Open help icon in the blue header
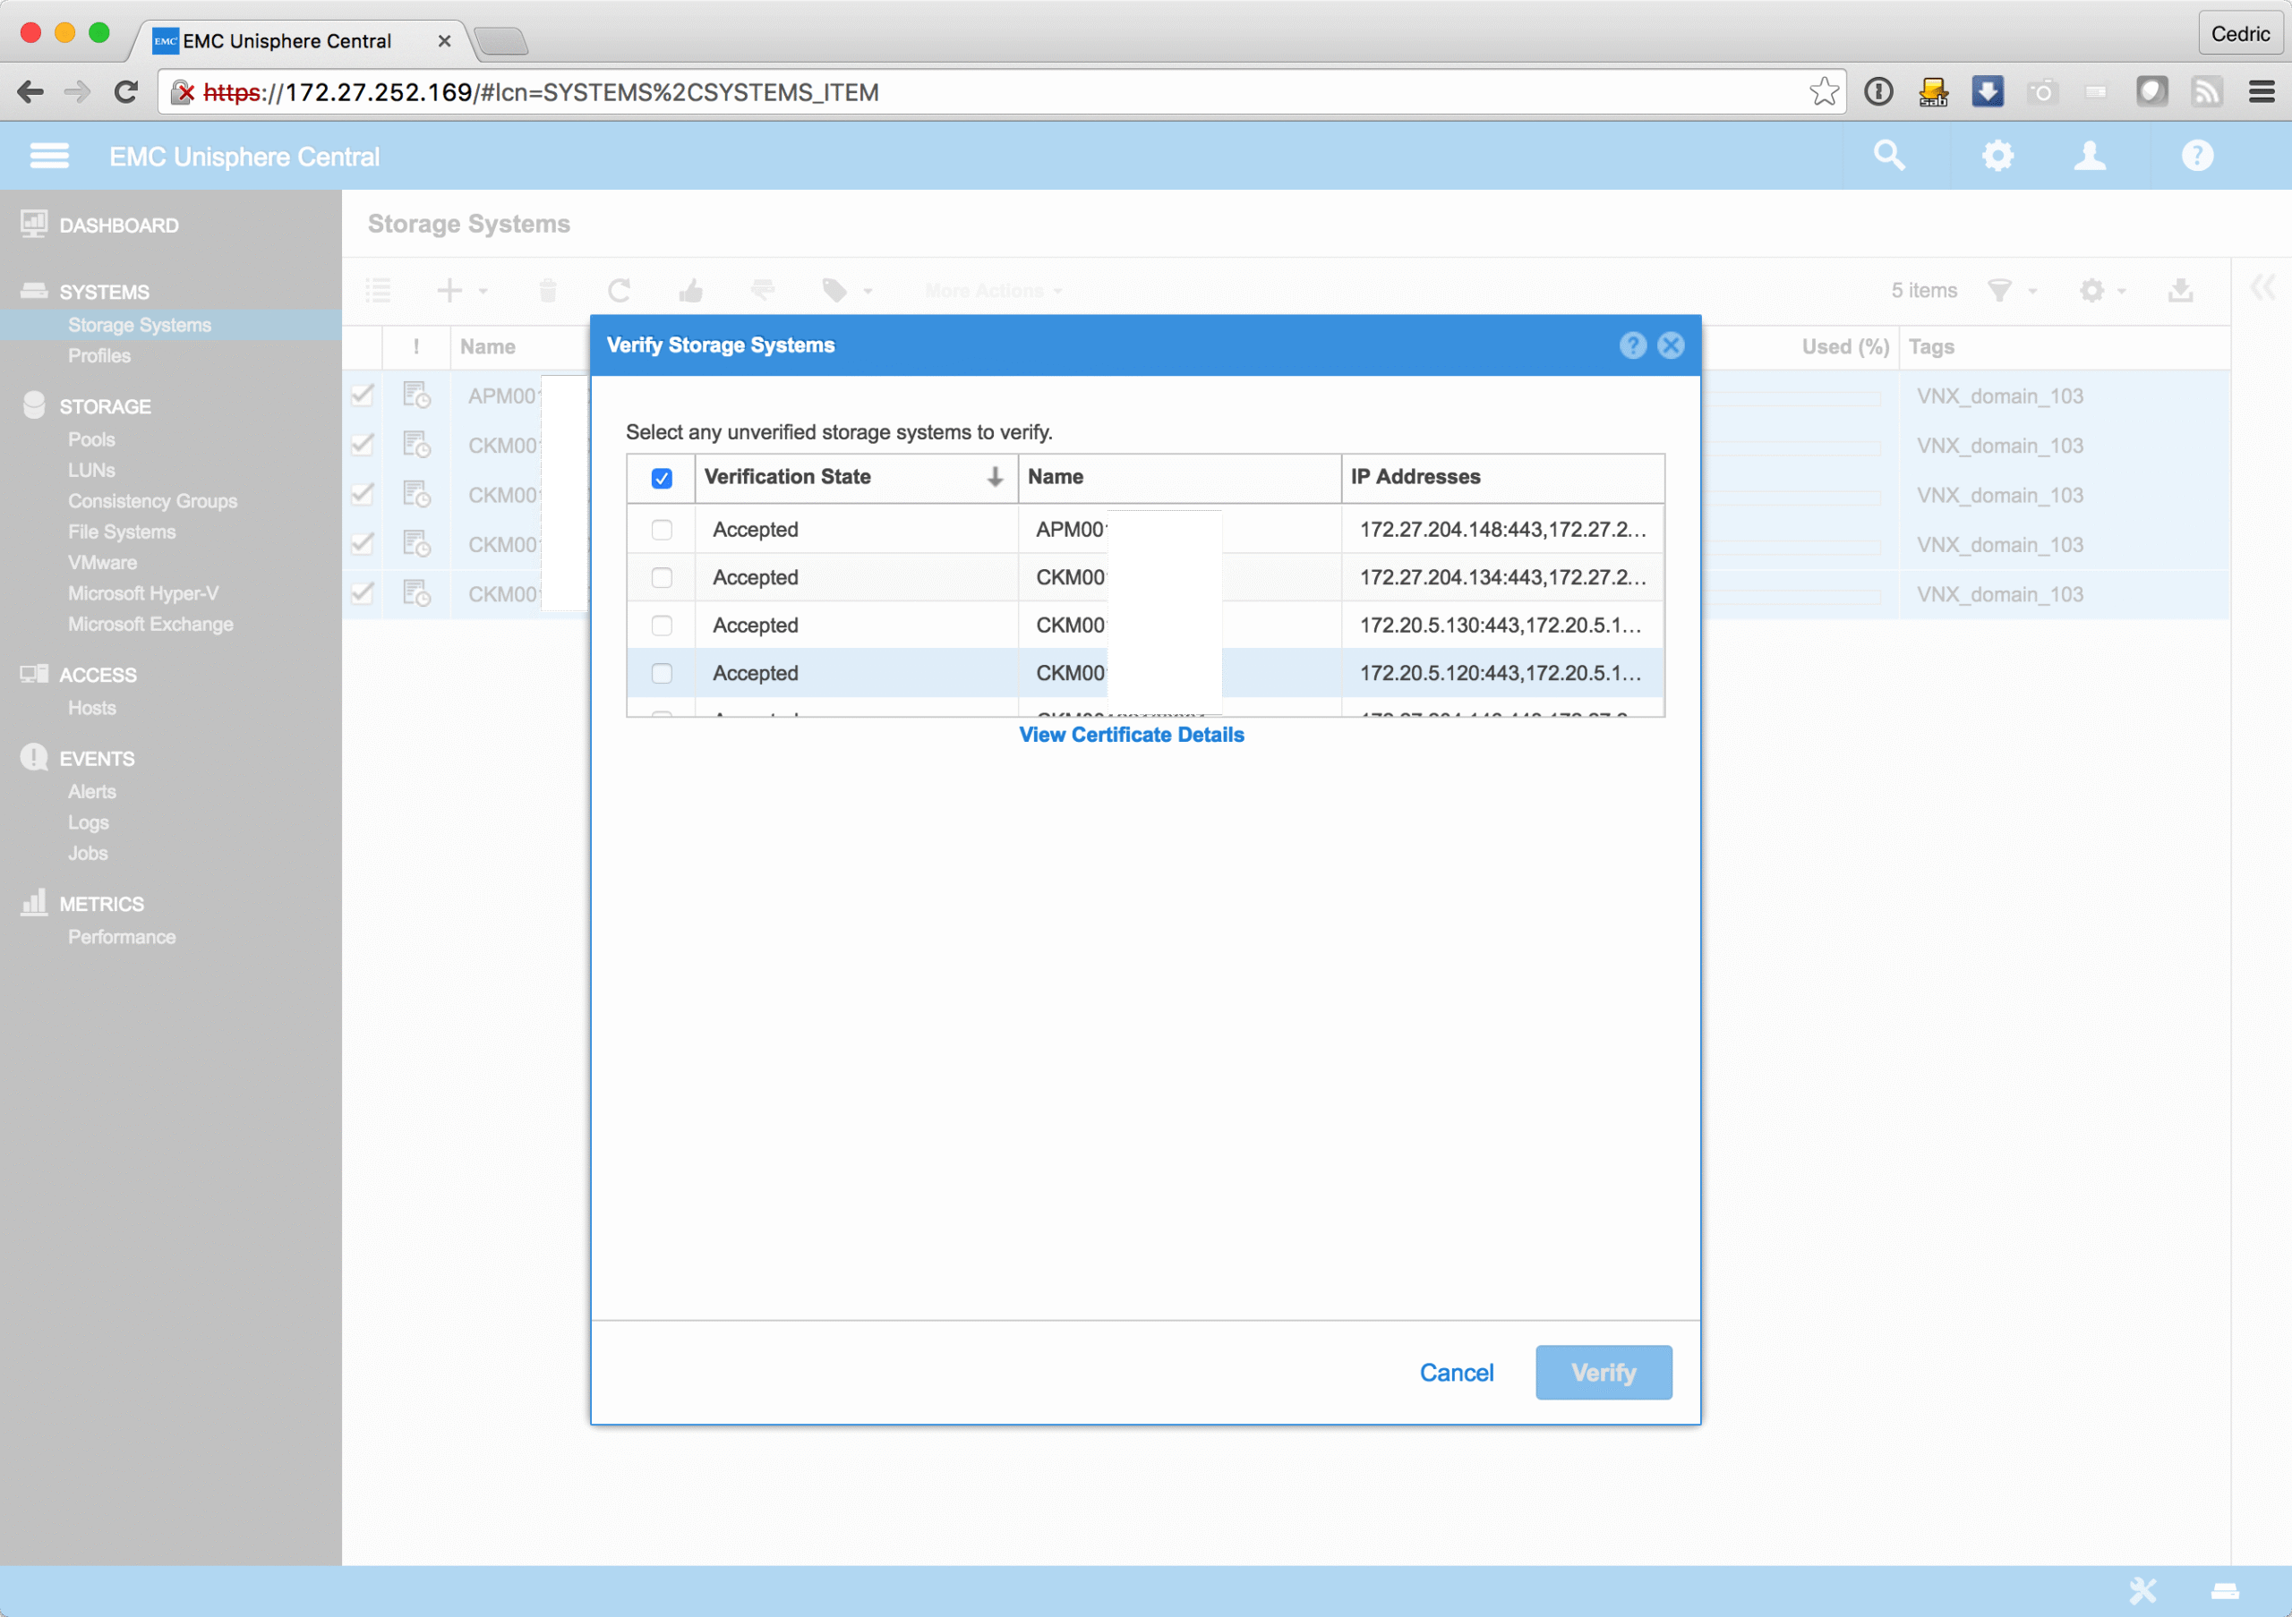This screenshot has width=2292, height=1617. [x=2197, y=156]
